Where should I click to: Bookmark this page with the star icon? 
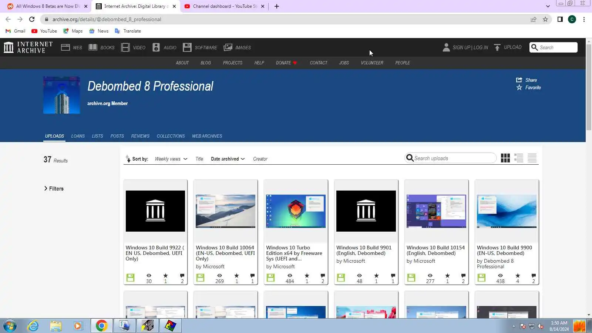point(545,19)
